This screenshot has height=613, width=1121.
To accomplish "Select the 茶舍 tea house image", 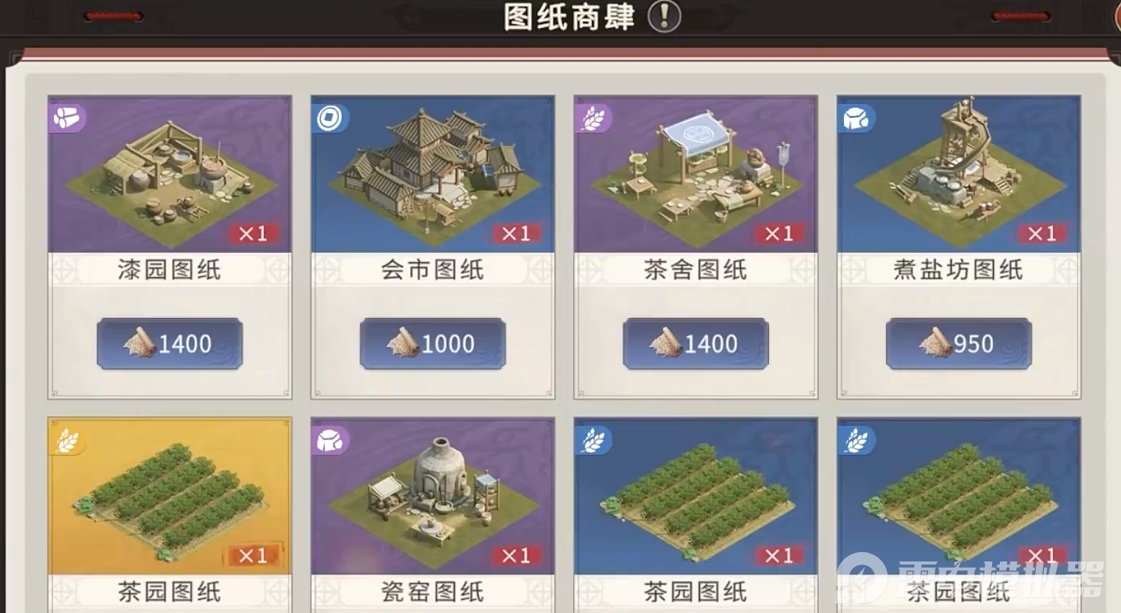I will click(x=696, y=175).
